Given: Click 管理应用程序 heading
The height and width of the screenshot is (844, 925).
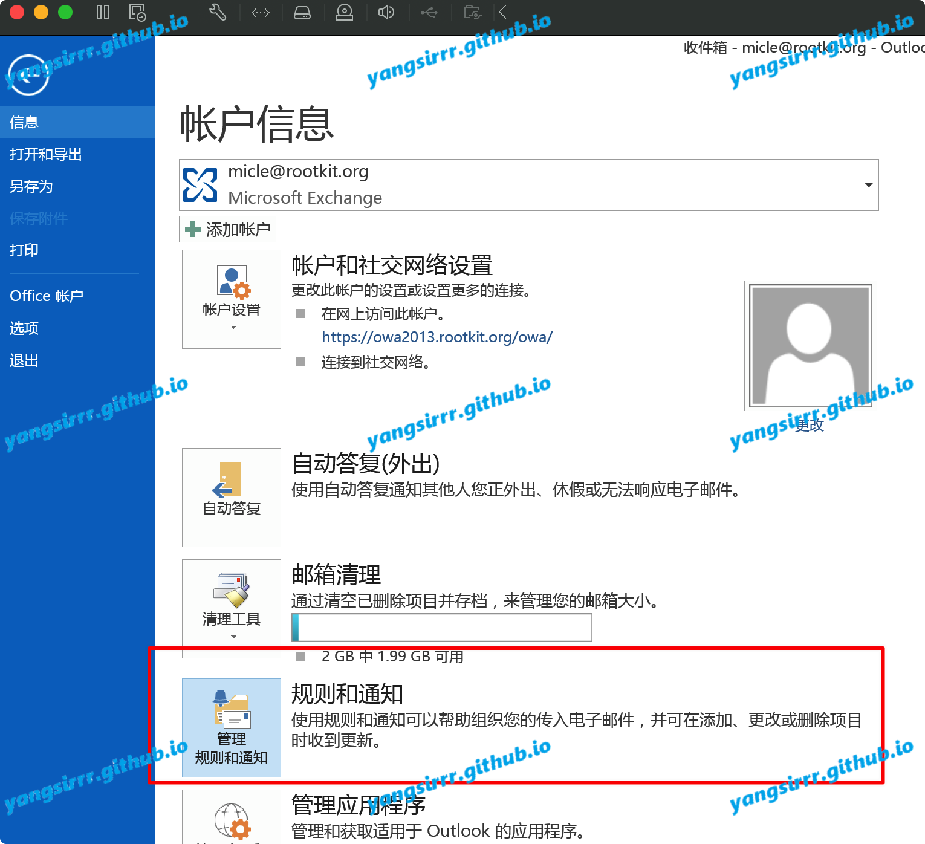Looking at the screenshot, I should click(359, 805).
